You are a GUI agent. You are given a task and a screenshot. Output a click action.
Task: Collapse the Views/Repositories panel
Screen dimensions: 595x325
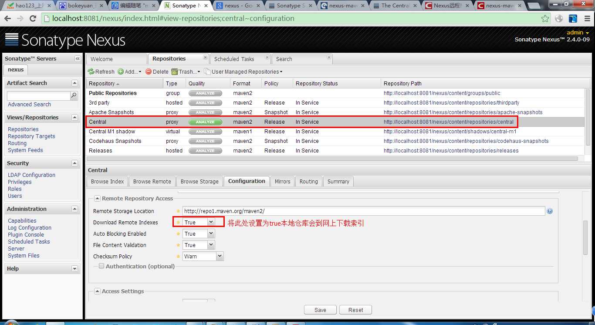click(74, 117)
